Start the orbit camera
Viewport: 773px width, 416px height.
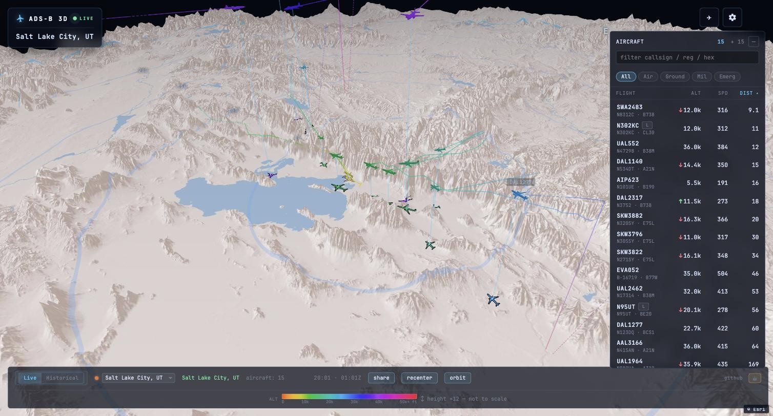458,378
